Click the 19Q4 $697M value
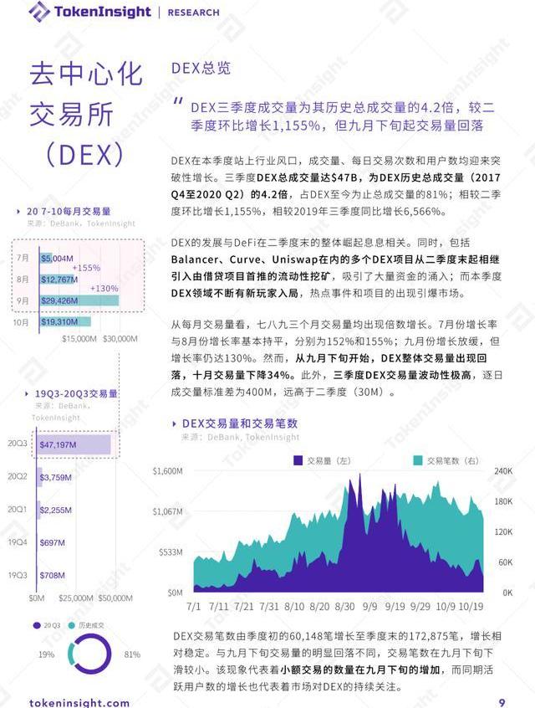Image resolution: width=535 pixels, height=708 pixels. click(x=53, y=543)
